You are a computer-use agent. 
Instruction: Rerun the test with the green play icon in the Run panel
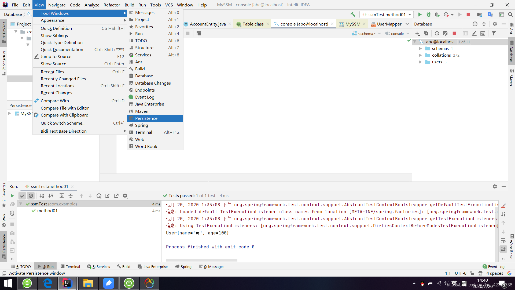(12, 196)
